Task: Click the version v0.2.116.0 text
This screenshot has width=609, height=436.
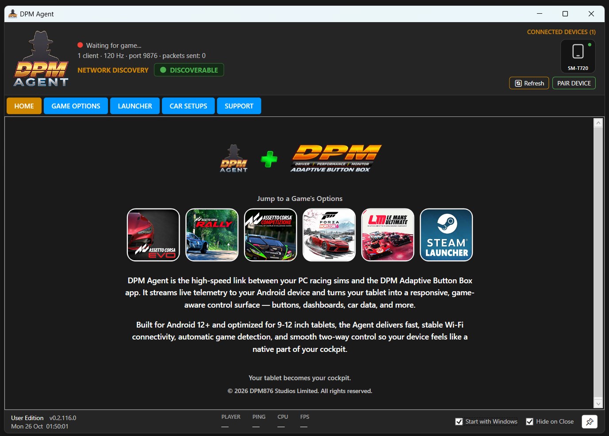Action: click(x=63, y=418)
